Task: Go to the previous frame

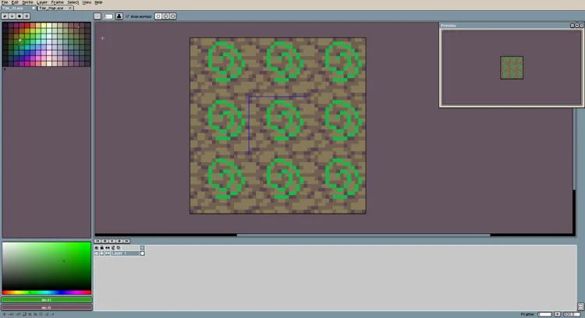Action: (105, 241)
